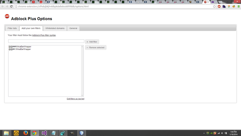This screenshot has height=136, width=241.
Task: Close the active Adblock Plus browser tab
Action: click(x=208, y=2)
